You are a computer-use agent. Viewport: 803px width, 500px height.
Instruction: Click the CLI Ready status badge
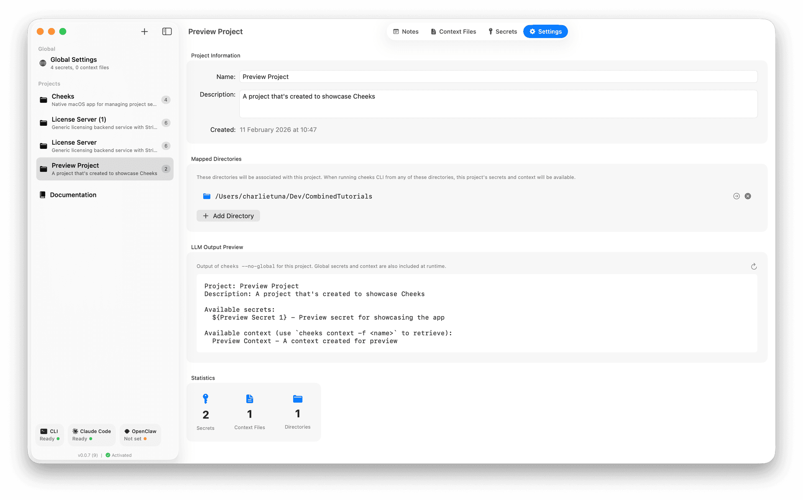tap(49, 435)
